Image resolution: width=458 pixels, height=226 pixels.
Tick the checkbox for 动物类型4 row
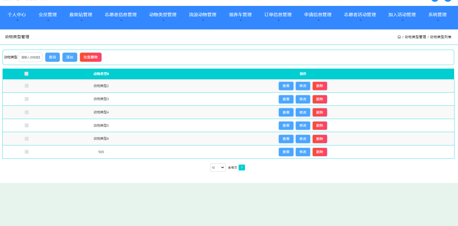point(27,112)
